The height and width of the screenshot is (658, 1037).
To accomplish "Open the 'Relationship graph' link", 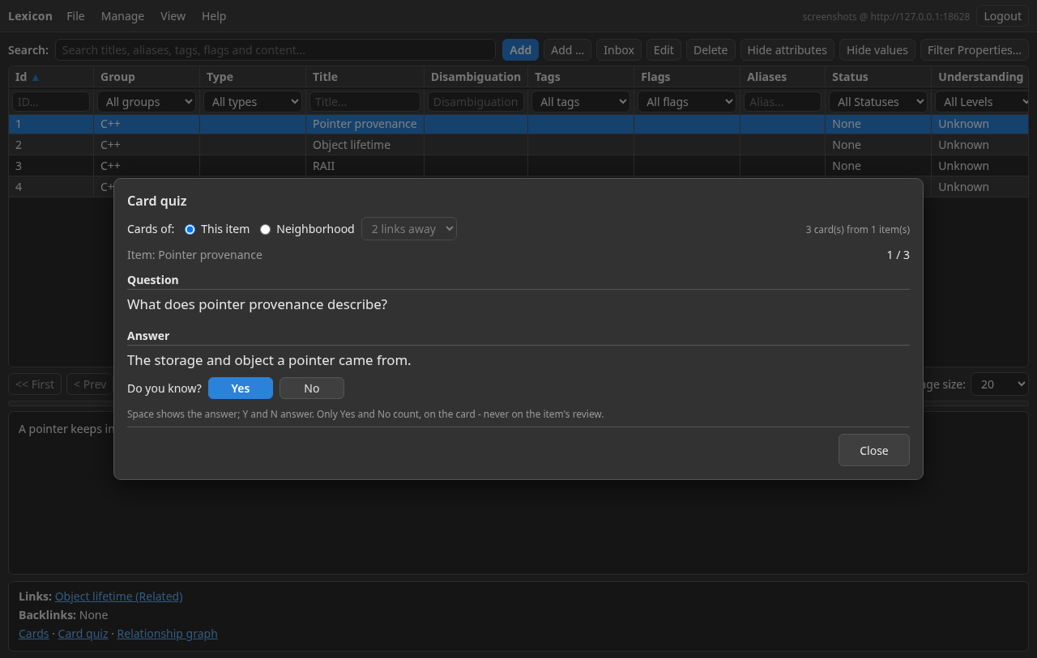I will [167, 634].
